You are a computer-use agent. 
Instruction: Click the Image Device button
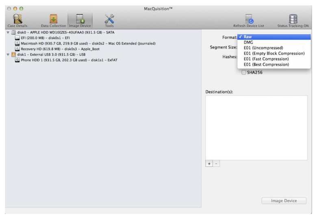[x=284, y=201]
